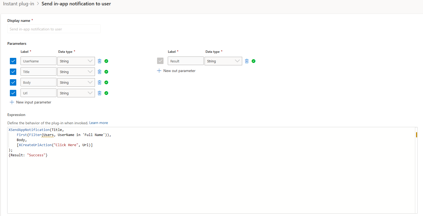
Task: Uncheck the UserName parameter checkbox
Action: (x=13, y=61)
